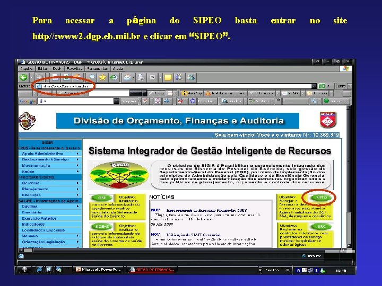
Task: Click the Windows Start orb on the taskbar
Action: point(24,269)
